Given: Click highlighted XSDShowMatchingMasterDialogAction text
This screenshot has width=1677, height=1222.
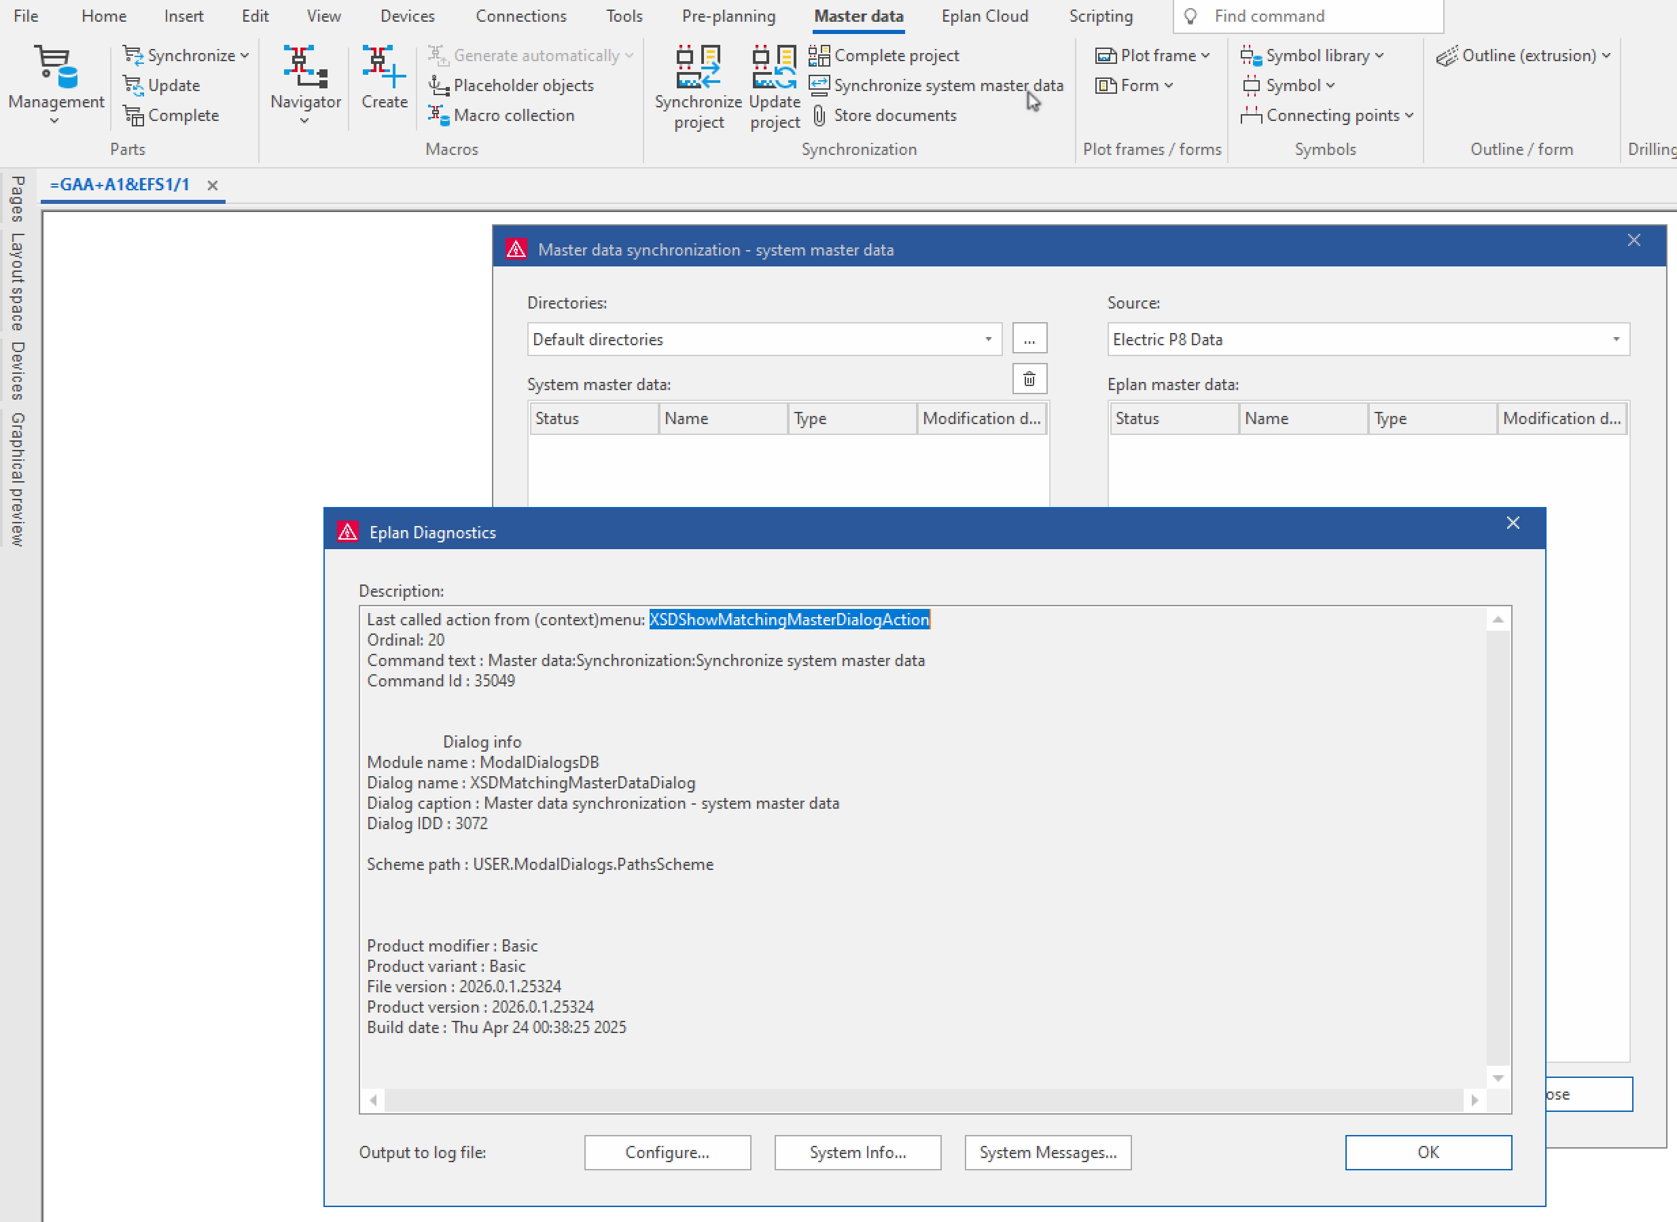Looking at the screenshot, I should point(789,620).
